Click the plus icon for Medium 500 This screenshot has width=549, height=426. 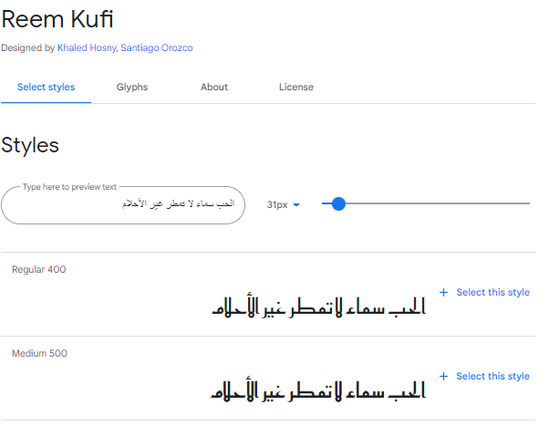443,376
